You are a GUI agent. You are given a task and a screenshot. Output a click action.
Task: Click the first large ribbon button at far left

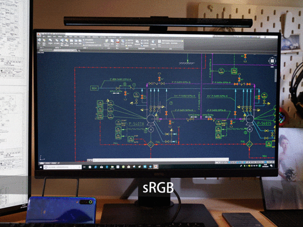click(39, 41)
